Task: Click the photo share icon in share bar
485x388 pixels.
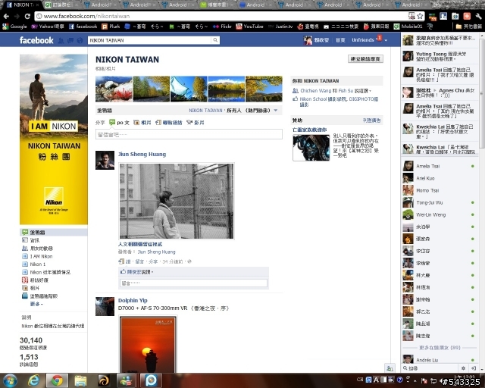Action: [136, 122]
